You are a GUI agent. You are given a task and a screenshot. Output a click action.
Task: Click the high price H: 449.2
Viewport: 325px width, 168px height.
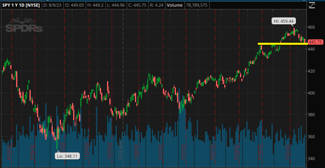coord(95,5)
